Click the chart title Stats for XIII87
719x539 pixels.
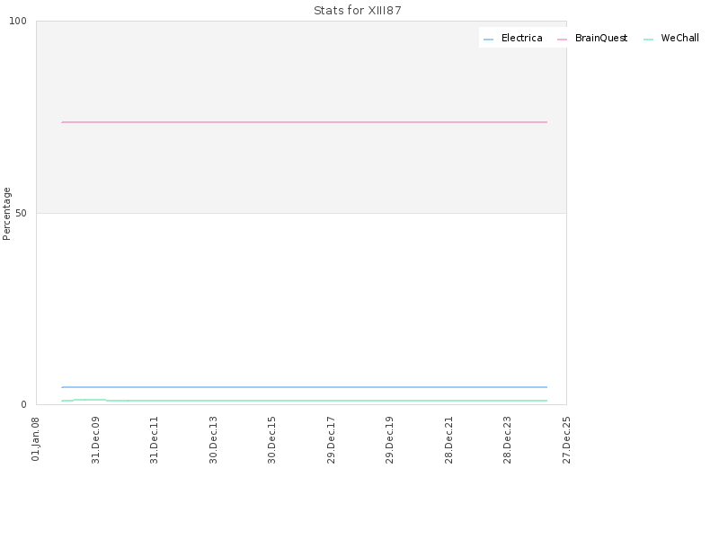(358, 11)
